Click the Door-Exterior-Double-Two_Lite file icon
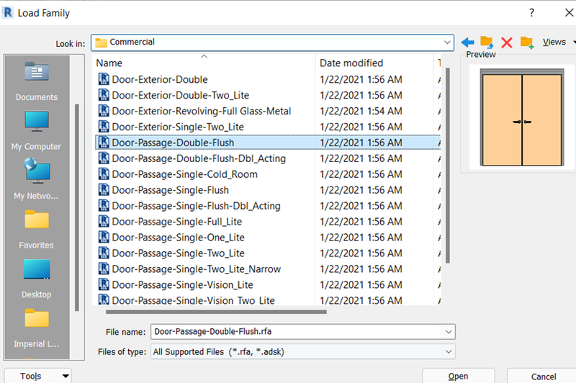 (x=104, y=95)
